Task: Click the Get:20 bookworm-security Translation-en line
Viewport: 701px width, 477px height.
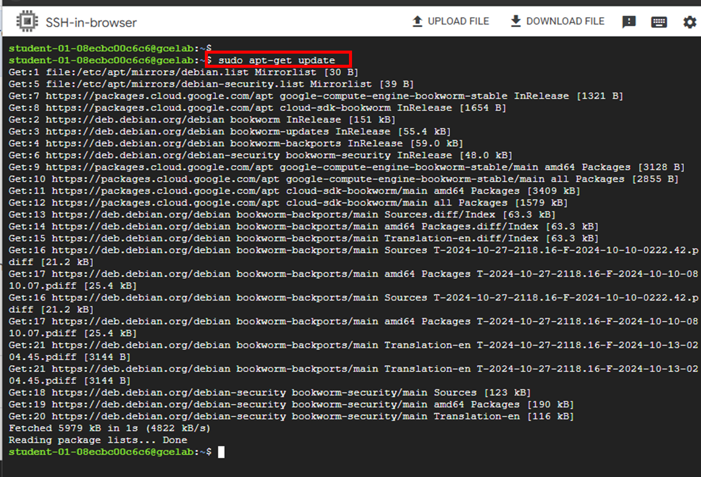Action: (x=291, y=416)
